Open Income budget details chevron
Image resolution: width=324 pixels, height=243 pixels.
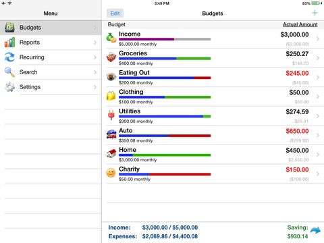318,38
